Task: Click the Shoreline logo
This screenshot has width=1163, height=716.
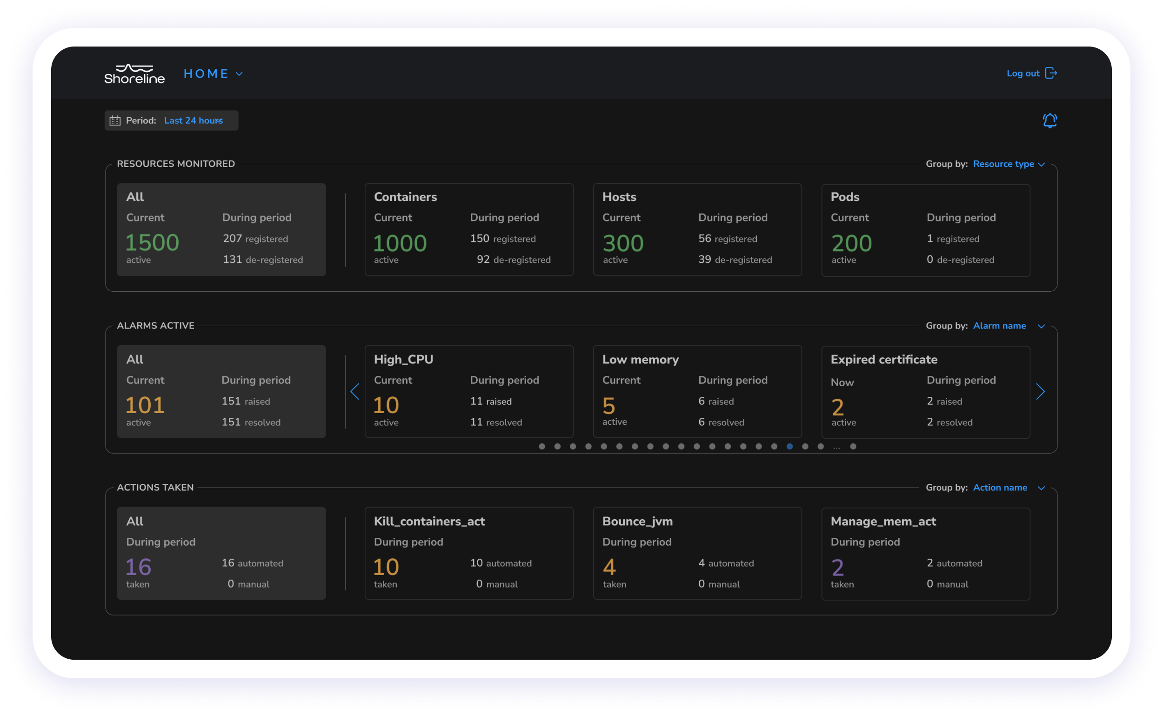Action: [134, 74]
